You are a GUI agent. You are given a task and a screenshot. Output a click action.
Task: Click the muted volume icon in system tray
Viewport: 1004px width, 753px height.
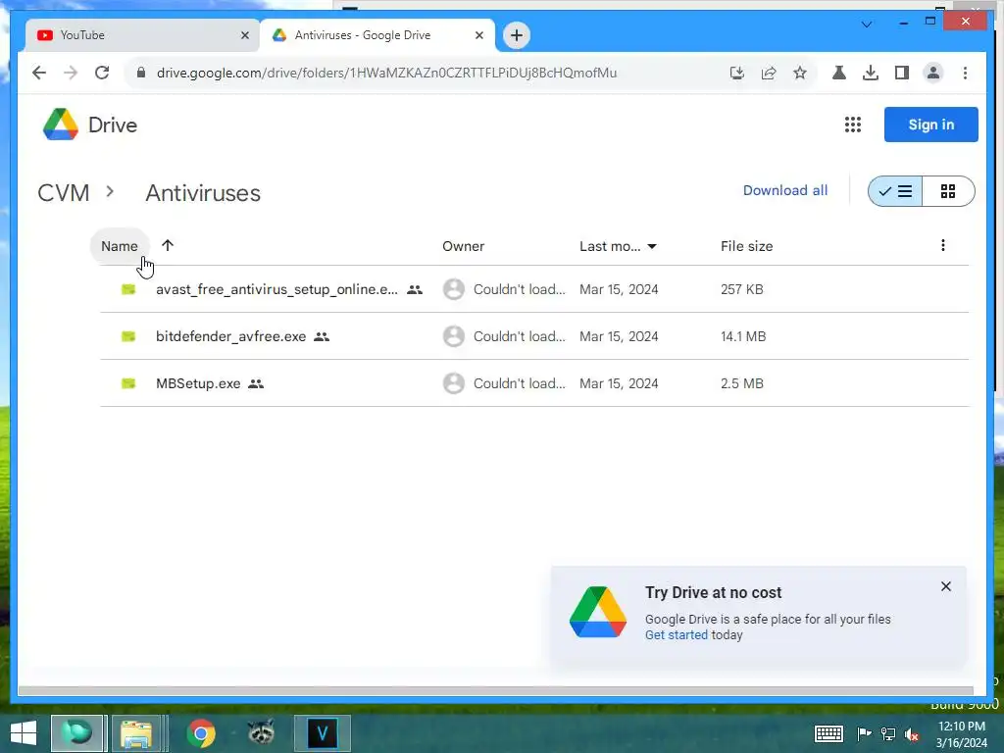[912, 734]
